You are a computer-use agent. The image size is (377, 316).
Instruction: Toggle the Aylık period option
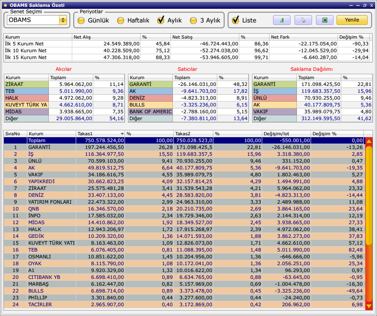pos(169,20)
